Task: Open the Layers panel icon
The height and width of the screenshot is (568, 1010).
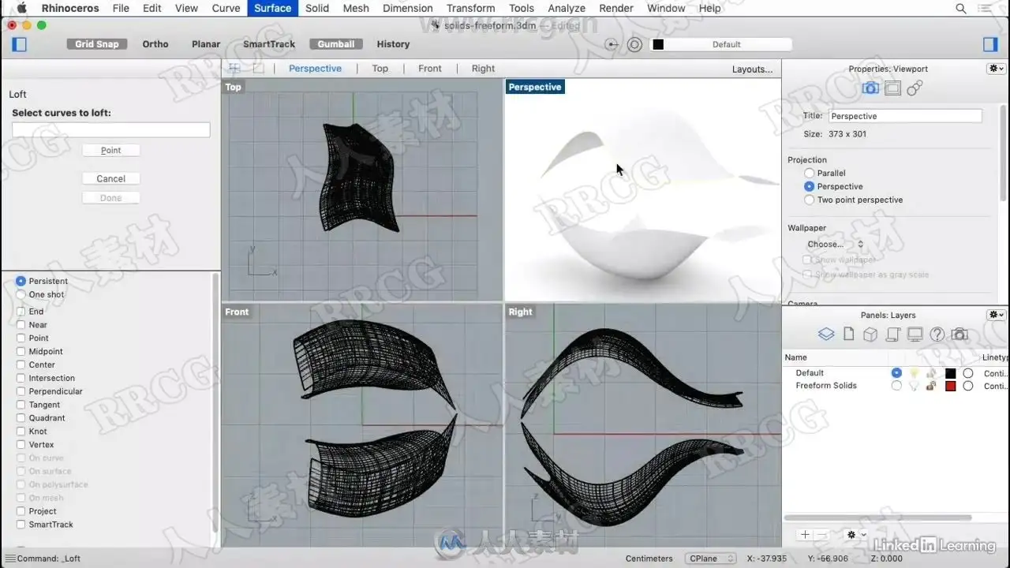Action: coord(826,334)
